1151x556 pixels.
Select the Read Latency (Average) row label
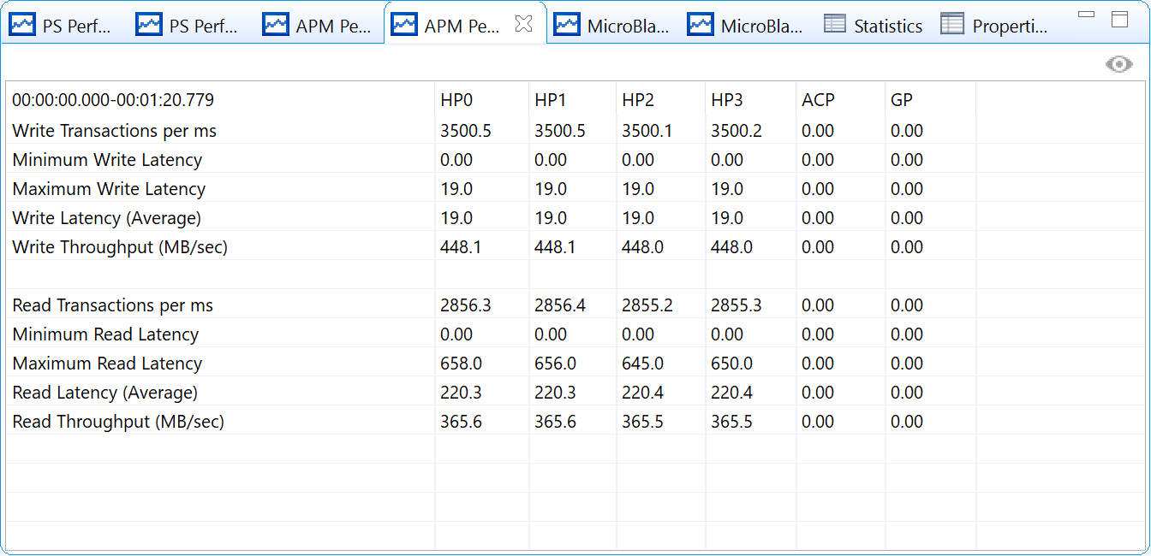click(x=105, y=393)
